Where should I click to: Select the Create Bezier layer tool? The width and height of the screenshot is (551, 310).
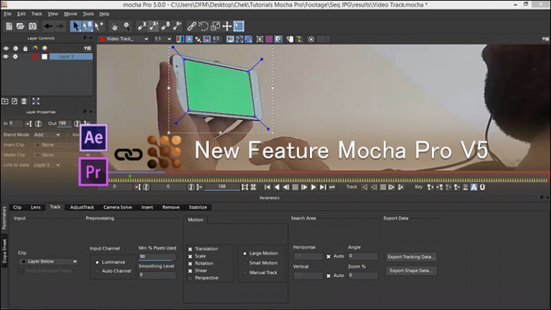(165, 26)
